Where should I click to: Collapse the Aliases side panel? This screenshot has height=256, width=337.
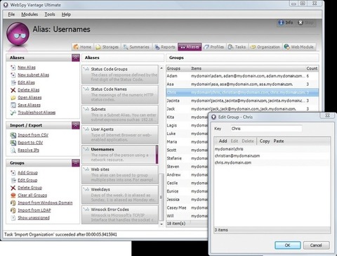point(76,58)
